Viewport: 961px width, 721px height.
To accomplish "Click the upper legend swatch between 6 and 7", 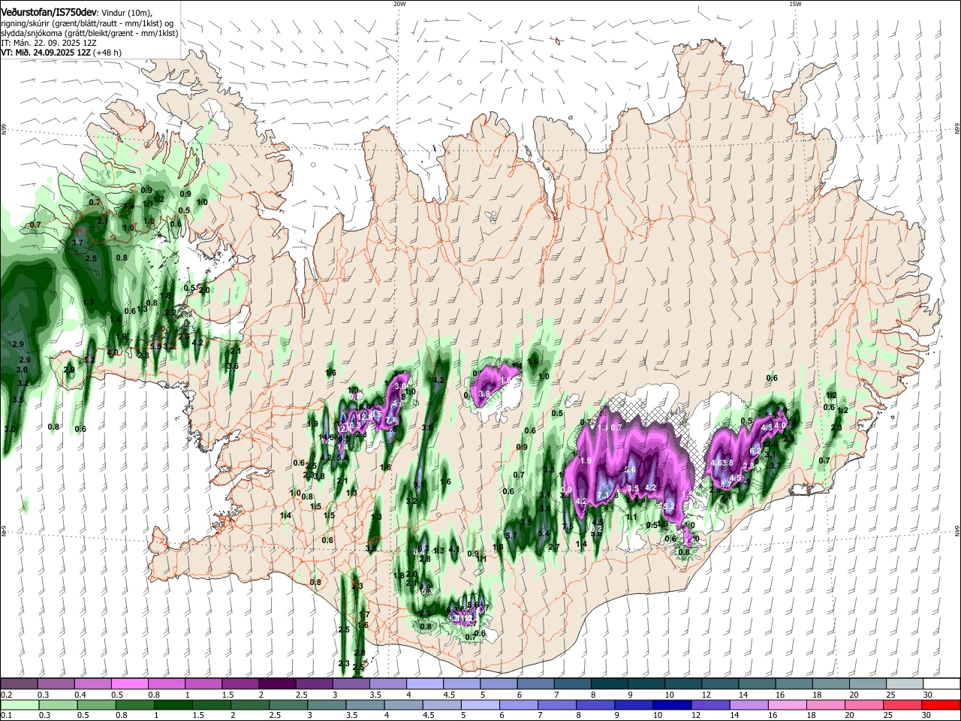I will coord(535,684).
